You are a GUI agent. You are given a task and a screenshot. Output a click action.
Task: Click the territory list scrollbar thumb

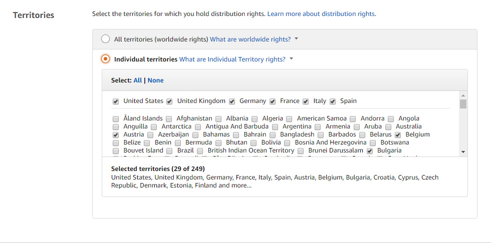click(463, 104)
